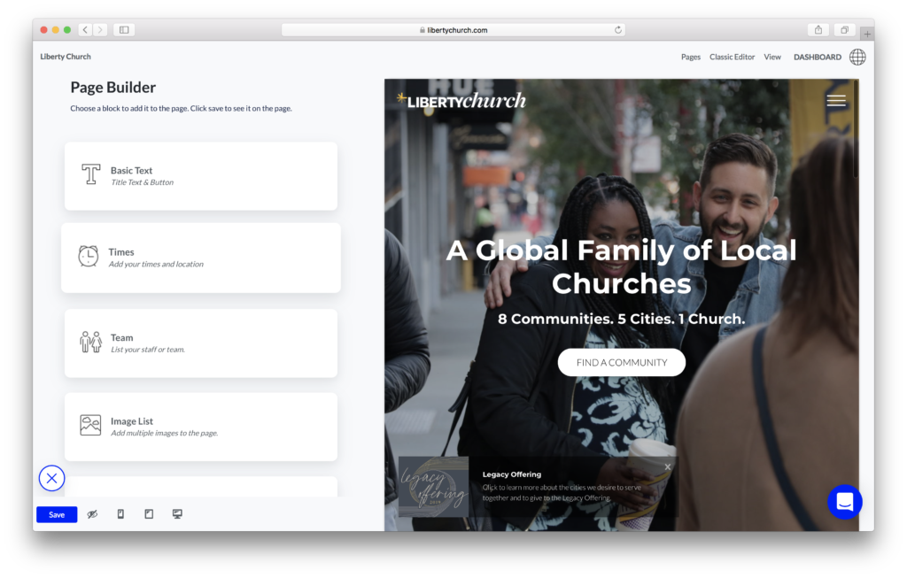Switch to tablet preview icon
This screenshot has width=907, height=578.
point(149,514)
